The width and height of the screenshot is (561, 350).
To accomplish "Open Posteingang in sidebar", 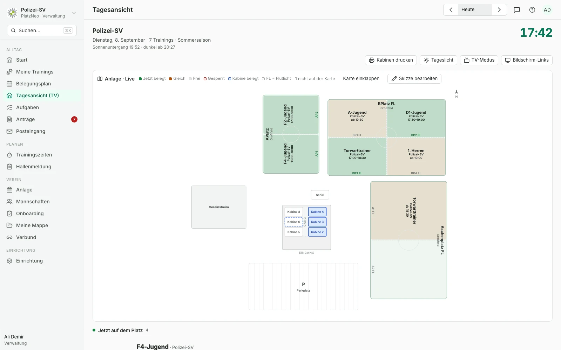I will 42,131.
